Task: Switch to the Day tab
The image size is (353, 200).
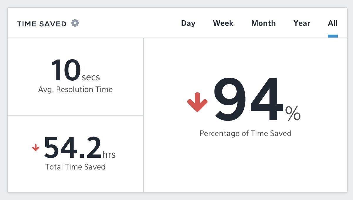Action: coord(188,23)
